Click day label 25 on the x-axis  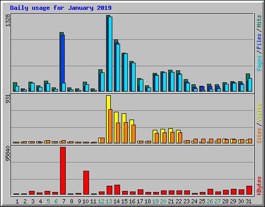(202, 201)
